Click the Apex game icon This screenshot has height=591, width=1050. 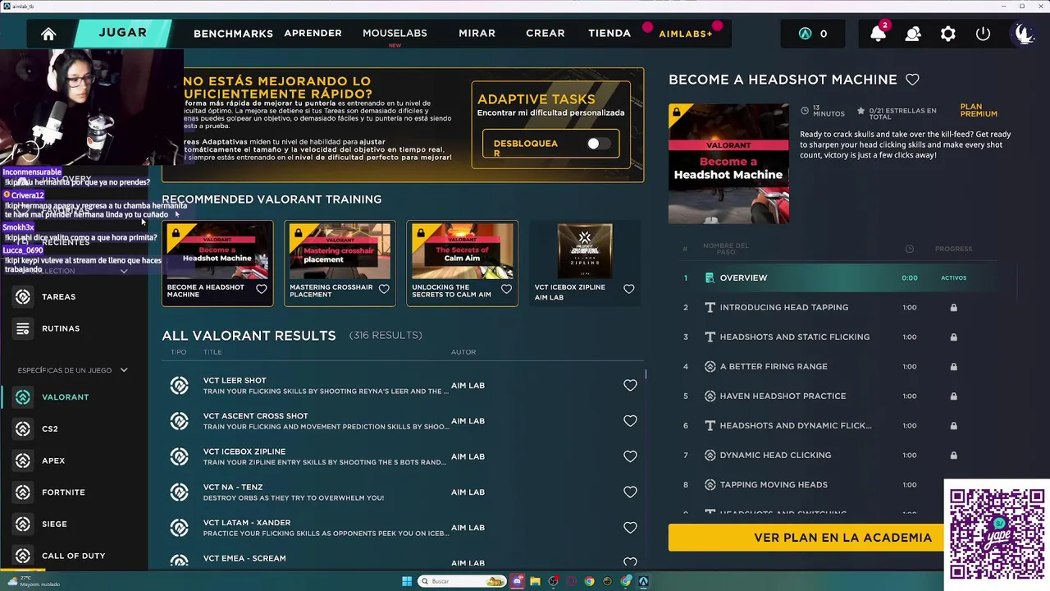point(23,460)
